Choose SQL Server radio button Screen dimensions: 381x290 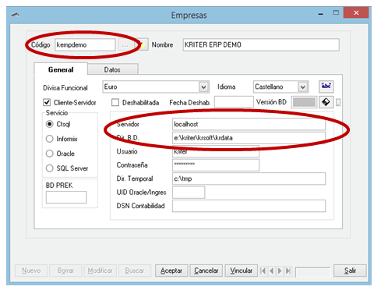tap(49, 168)
